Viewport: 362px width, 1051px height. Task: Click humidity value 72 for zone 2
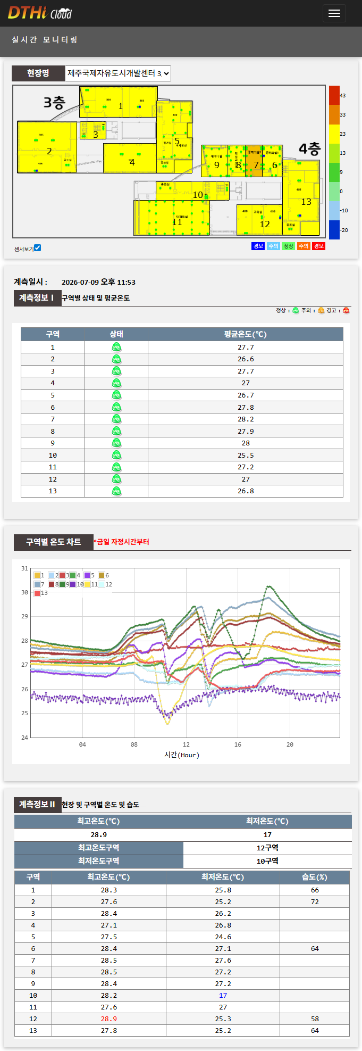coord(315,902)
